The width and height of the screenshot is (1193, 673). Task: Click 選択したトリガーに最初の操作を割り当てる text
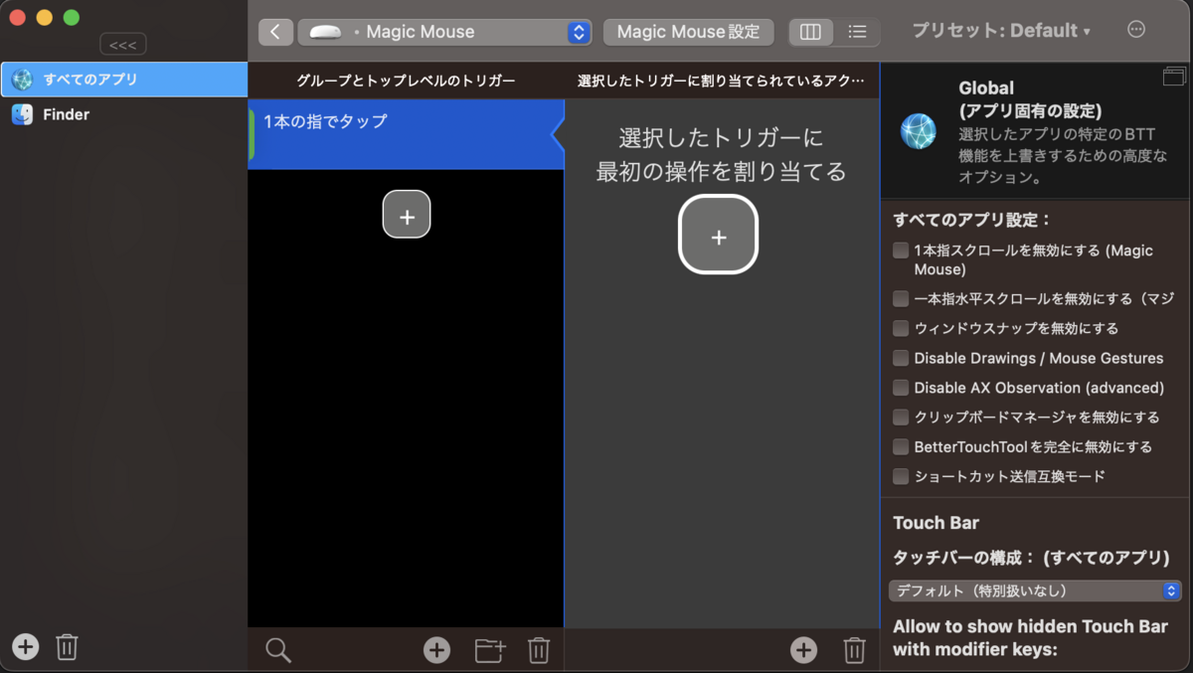721,154
